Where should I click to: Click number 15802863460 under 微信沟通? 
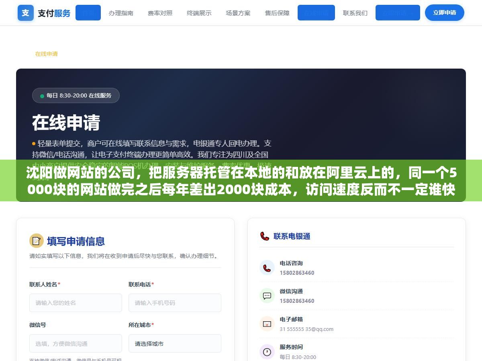pos(297,301)
